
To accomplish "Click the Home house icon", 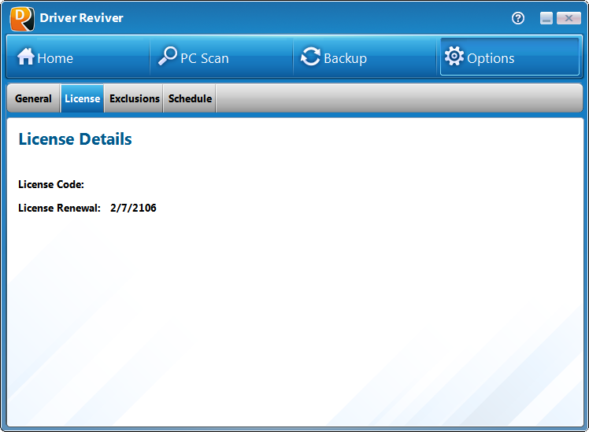I will [25, 57].
